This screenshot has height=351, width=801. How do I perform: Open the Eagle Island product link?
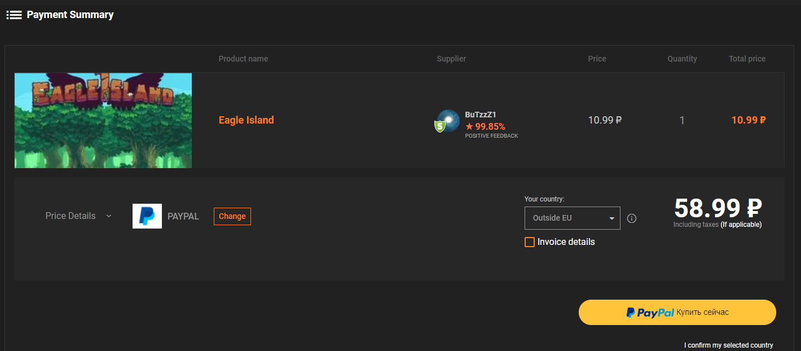coord(247,120)
